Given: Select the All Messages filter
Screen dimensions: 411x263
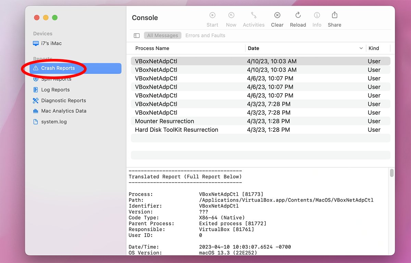Looking at the screenshot, I should point(163,35).
